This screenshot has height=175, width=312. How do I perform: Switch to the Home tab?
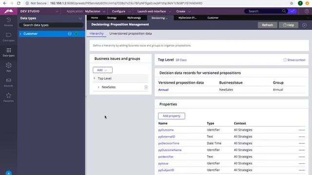coord(95,17)
